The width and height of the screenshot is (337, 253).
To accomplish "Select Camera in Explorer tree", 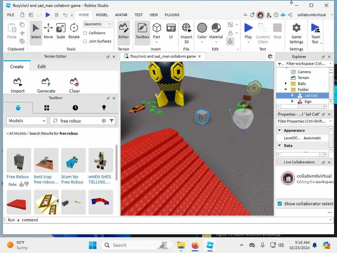I will coord(304,72).
